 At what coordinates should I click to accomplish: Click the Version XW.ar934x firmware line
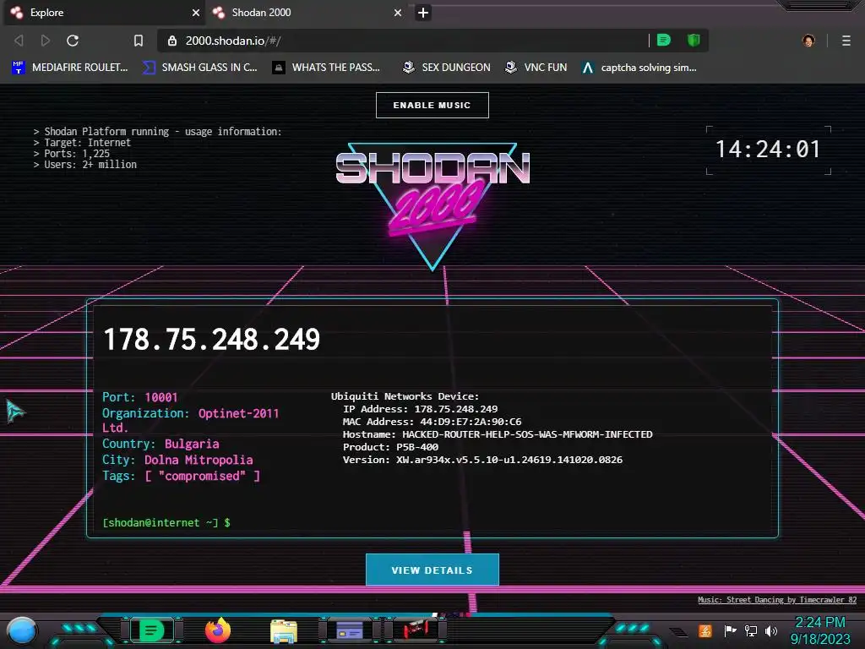(x=482, y=460)
